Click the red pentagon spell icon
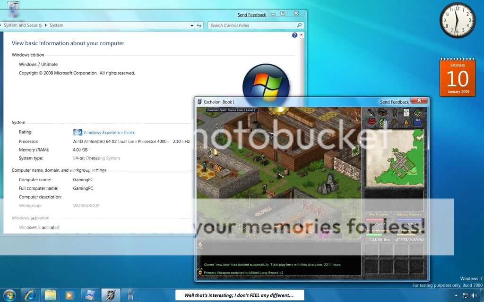484x302 pixels. tap(371, 123)
